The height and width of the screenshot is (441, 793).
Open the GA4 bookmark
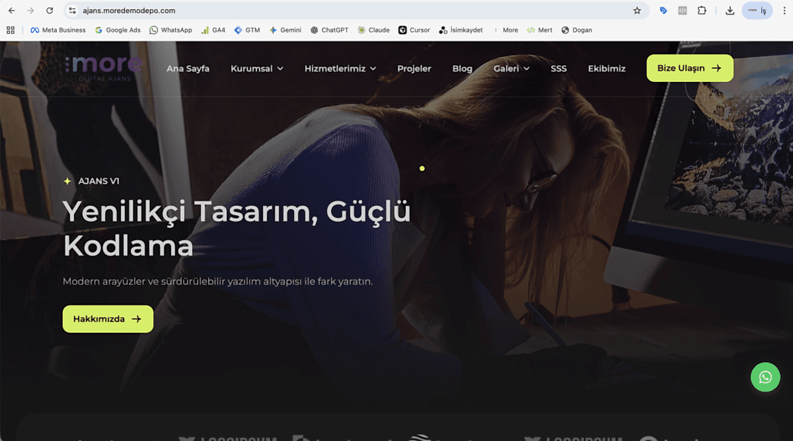tap(213, 30)
